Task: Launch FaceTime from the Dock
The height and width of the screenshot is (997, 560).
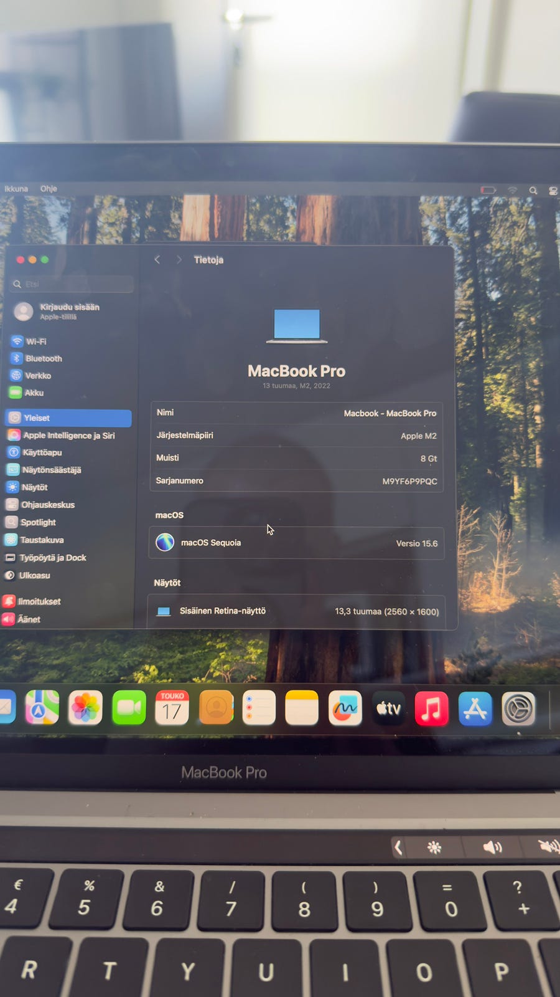Action: click(129, 708)
